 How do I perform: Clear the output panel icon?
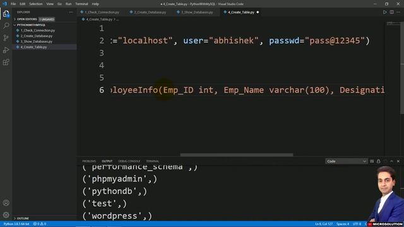point(372,161)
